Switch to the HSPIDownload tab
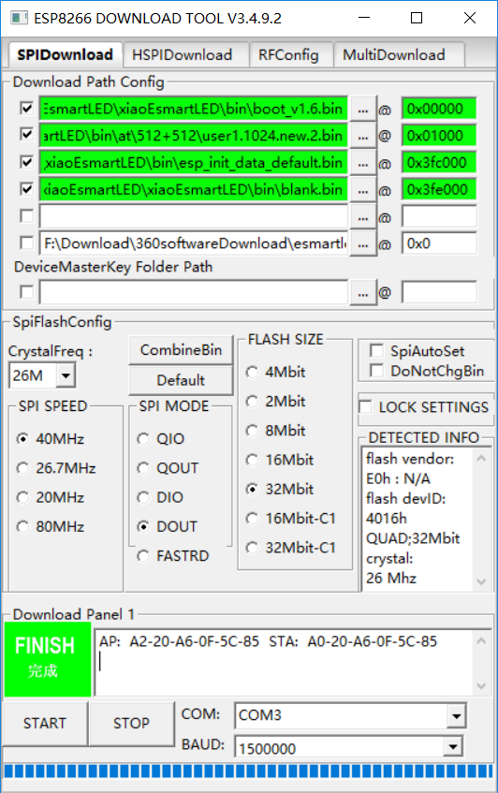This screenshot has width=498, height=793. coord(182,54)
